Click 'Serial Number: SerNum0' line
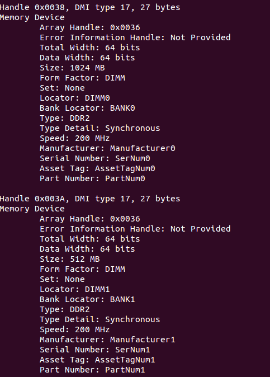 (x=95, y=158)
